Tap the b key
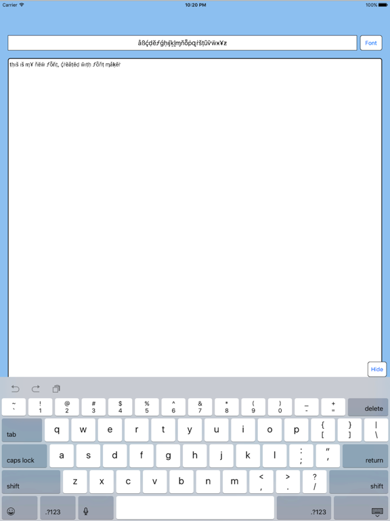Viewport: 390px width, 521px height. tap(181, 482)
